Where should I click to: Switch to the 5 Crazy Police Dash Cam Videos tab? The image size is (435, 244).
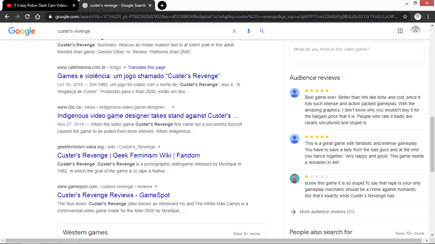(x=40, y=5)
